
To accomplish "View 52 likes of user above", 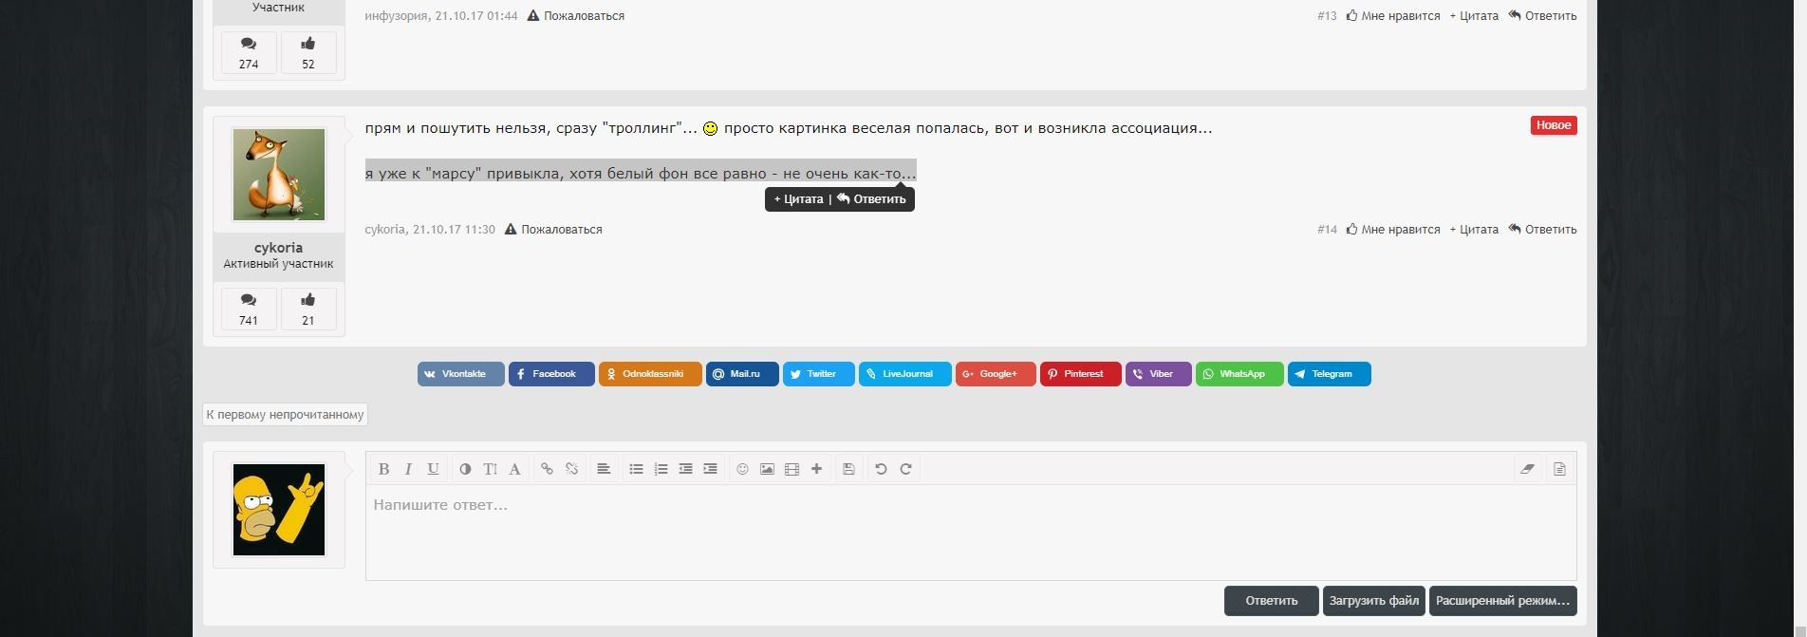I will 308,52.
